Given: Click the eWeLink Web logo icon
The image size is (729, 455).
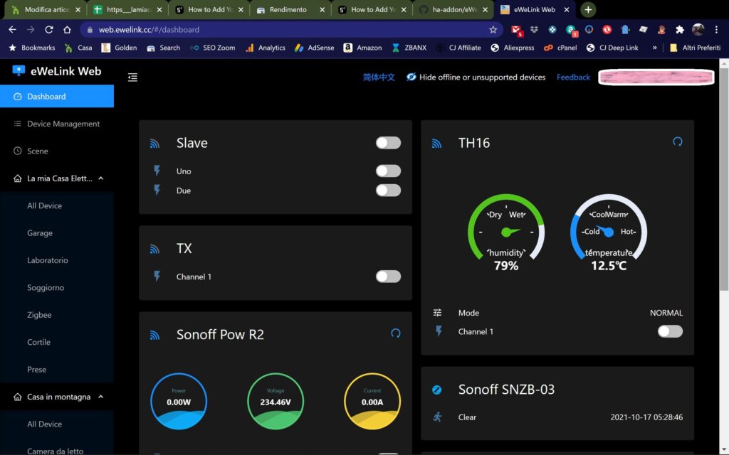Looking at the screenshot, I should [18, 71].
